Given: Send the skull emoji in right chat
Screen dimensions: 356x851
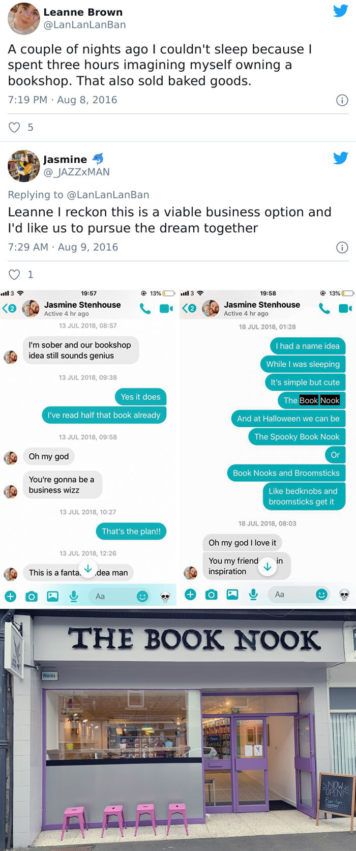Looking at the screenshot, I should (x=344, y=595).
